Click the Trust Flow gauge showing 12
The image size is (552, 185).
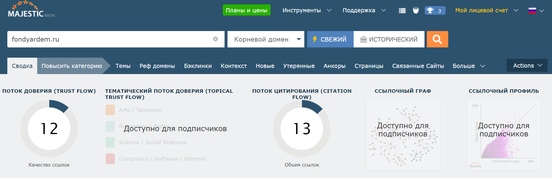49,129
